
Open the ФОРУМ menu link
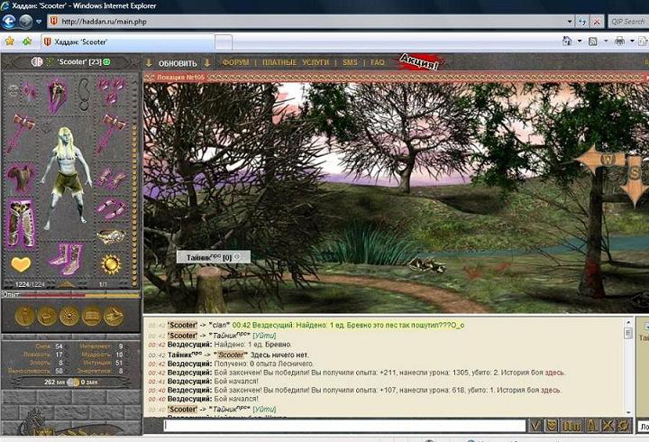235,62
